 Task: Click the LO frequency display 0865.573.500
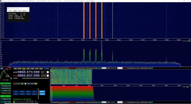[x=29, y=72]
